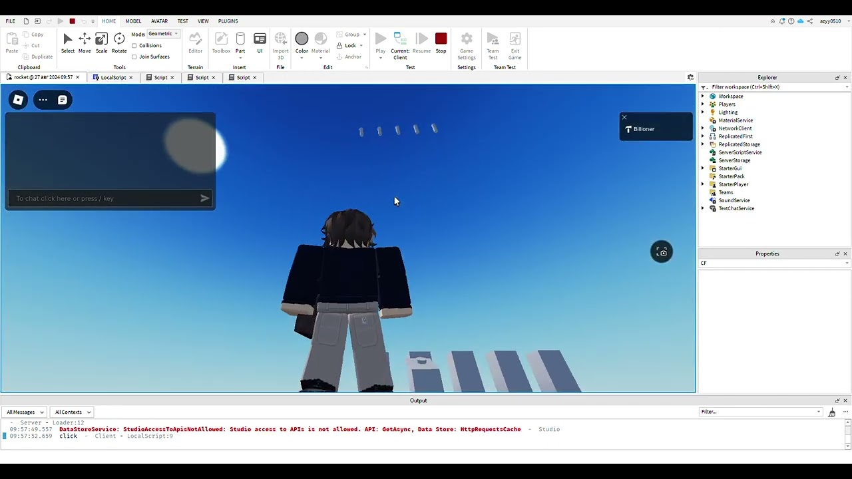
Task: Open the All Messages dropdown in Output
Action: click(x=25, y=412)
